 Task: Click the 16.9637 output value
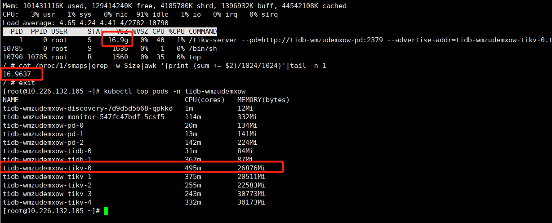click(x=17, y=74)
